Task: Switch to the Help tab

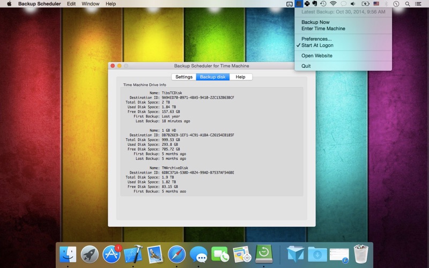Action: point(240,77)
